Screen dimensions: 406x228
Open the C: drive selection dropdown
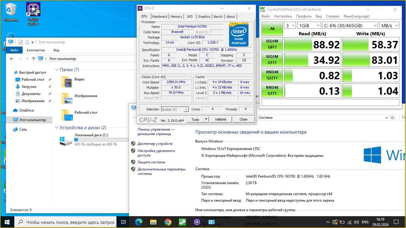350,26
